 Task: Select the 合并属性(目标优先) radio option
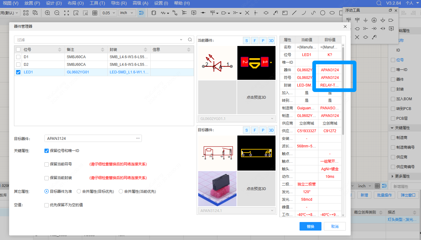click(79, 192)
